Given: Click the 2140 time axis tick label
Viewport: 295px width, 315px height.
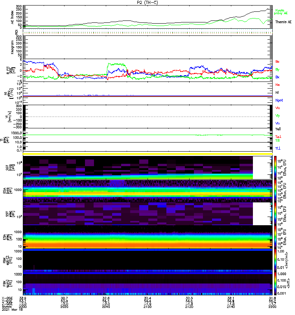Looking at the screenshot, I should pos(230,307).
